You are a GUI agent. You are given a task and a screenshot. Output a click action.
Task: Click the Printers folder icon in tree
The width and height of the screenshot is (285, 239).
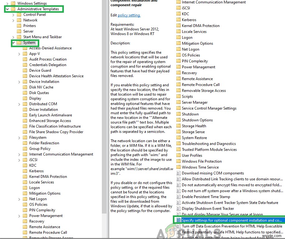[19, 26]
